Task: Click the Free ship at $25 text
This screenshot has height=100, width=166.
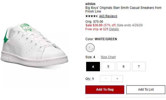Action: point(97,29)
